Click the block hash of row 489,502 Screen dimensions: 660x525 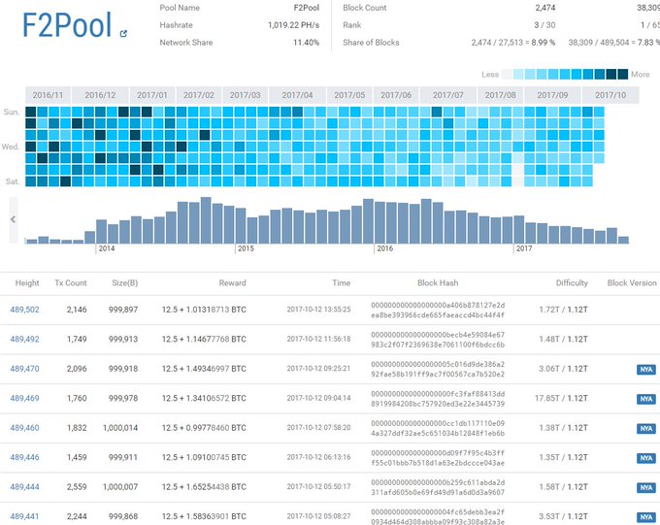(x=438, y=311)
